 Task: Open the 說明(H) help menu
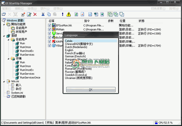[174, 9]
